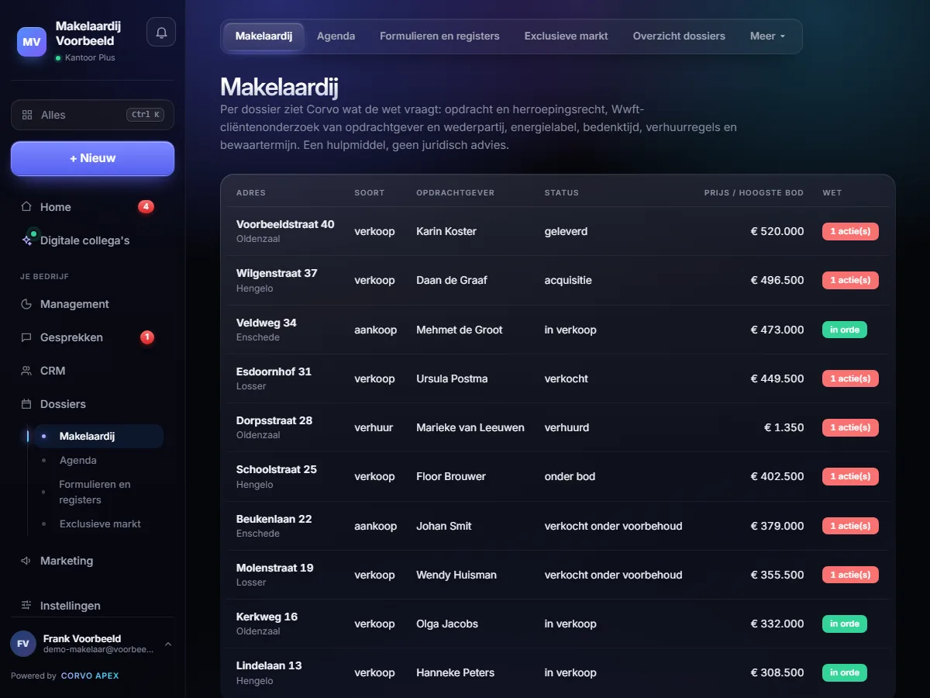Click the red badge 4 next to Home

tap(146, 206)
